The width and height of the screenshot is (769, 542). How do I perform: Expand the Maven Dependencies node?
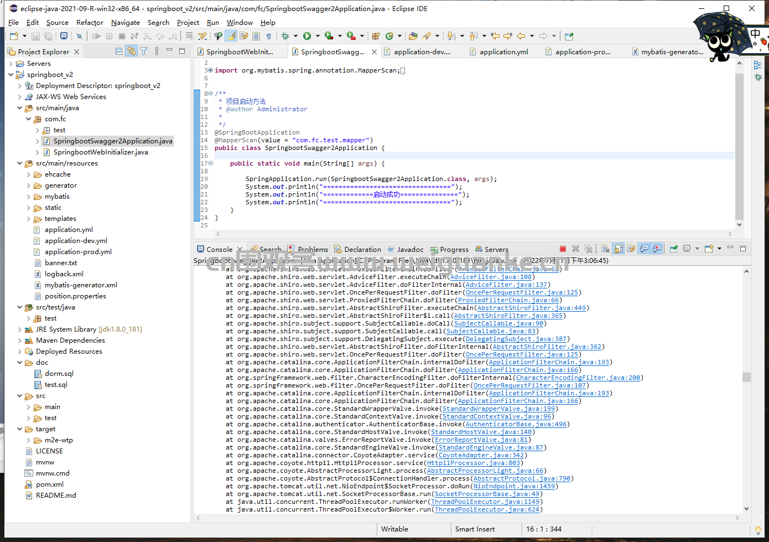(x=20, y=340)
